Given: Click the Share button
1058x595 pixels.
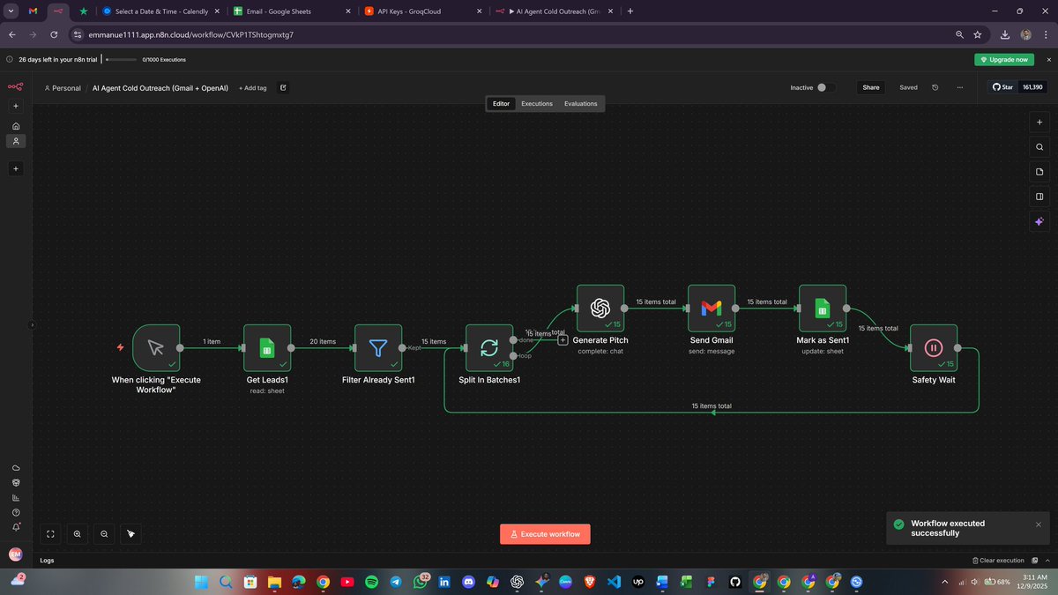Looking at the screenshot, I should click(871, 87).
